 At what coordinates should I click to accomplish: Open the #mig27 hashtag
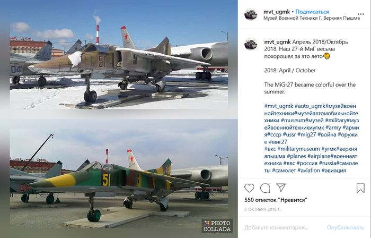click(x=306, y=134)
